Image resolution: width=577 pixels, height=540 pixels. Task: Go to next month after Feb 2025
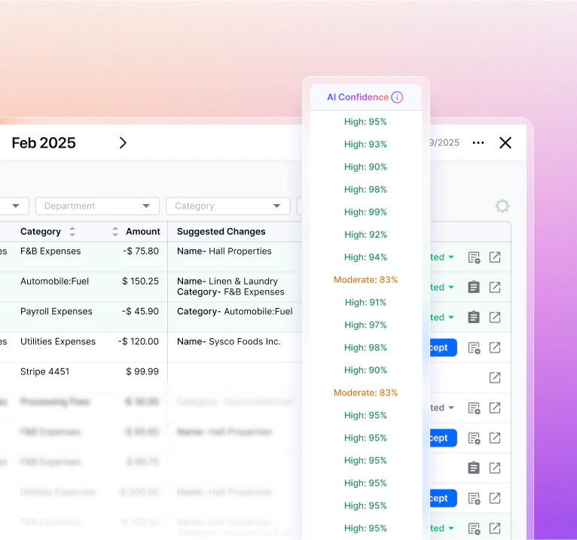(x=123, y=143)
